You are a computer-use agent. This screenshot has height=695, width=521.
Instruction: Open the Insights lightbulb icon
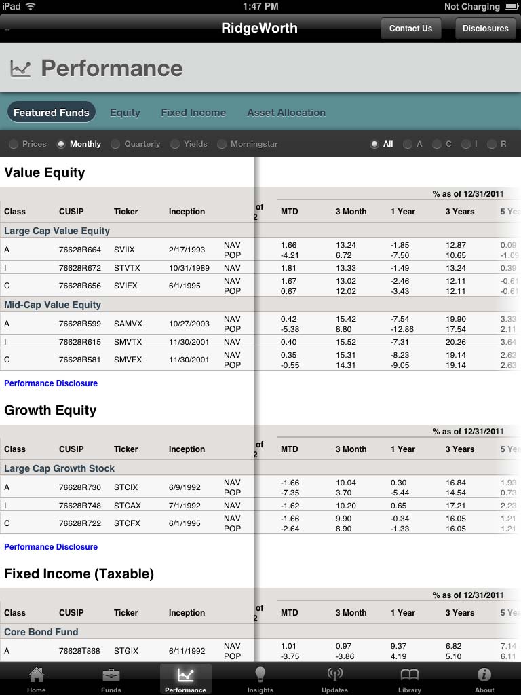260,675
